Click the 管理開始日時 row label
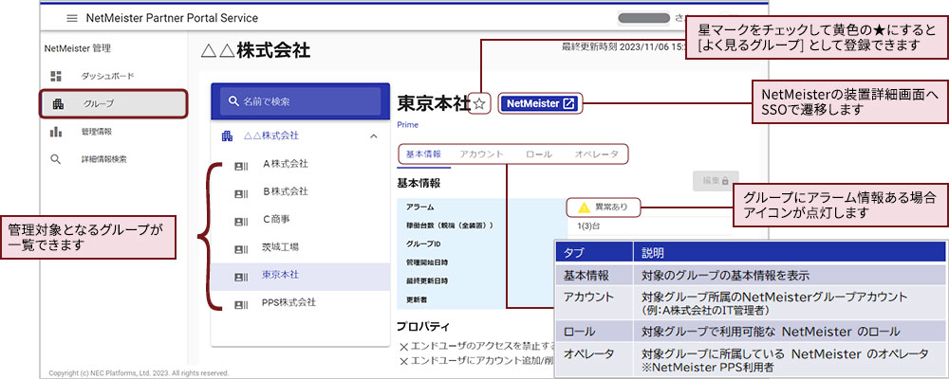Viewport: 949px width, 379px height. tap(427, 263)
